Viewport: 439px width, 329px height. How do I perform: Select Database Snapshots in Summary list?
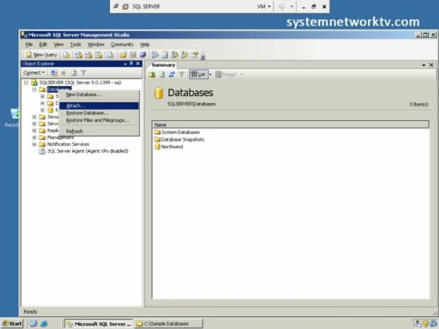coord(182,139)
